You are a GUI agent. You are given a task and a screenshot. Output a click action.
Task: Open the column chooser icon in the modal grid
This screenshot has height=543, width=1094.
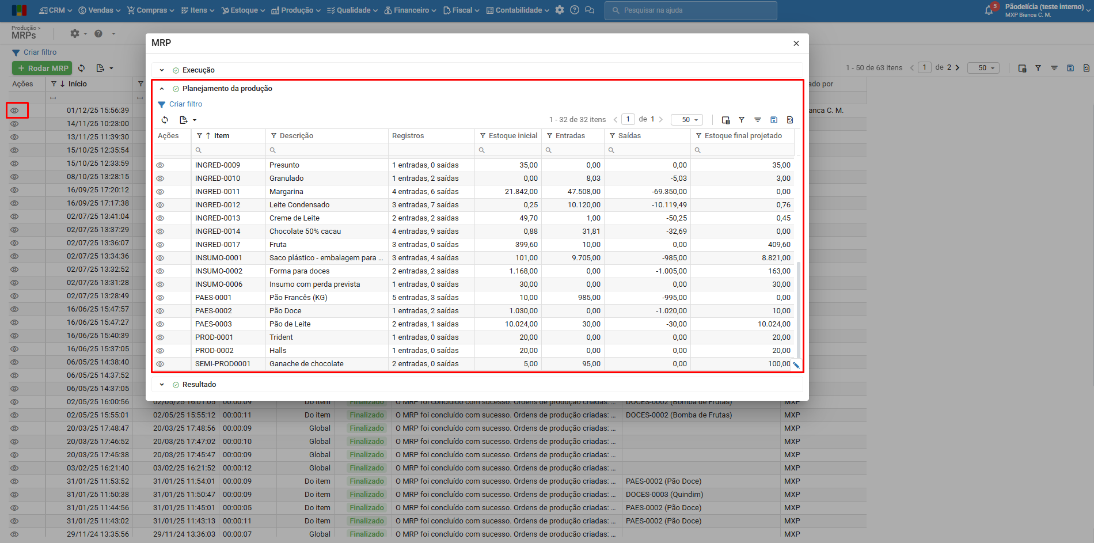725,120
